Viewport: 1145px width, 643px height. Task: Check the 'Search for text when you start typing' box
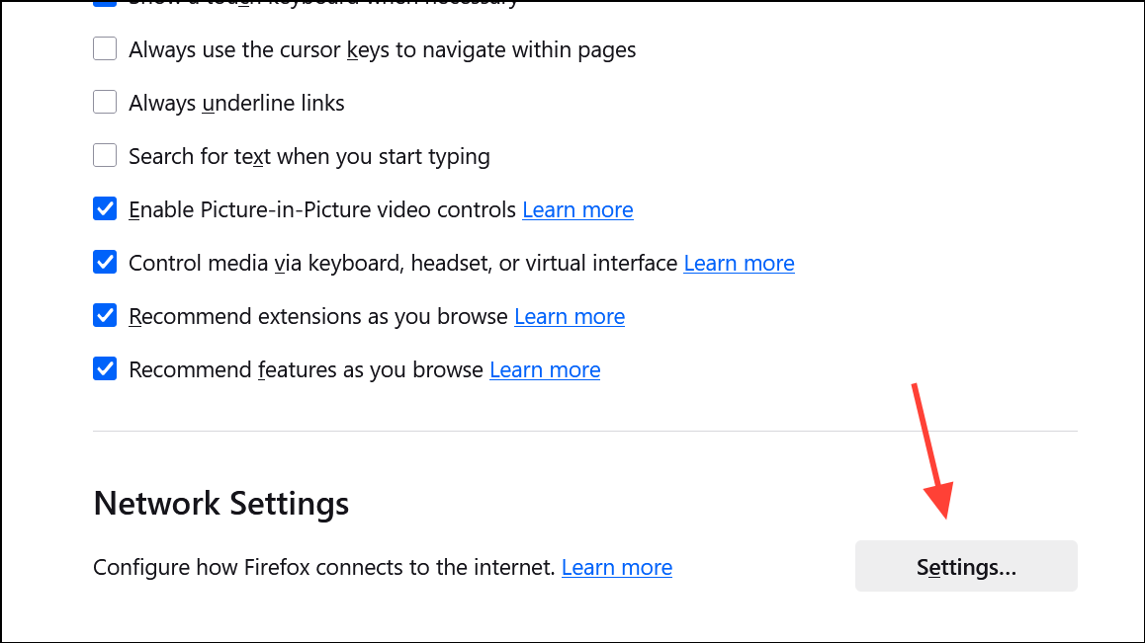click(x=105, y=155)
